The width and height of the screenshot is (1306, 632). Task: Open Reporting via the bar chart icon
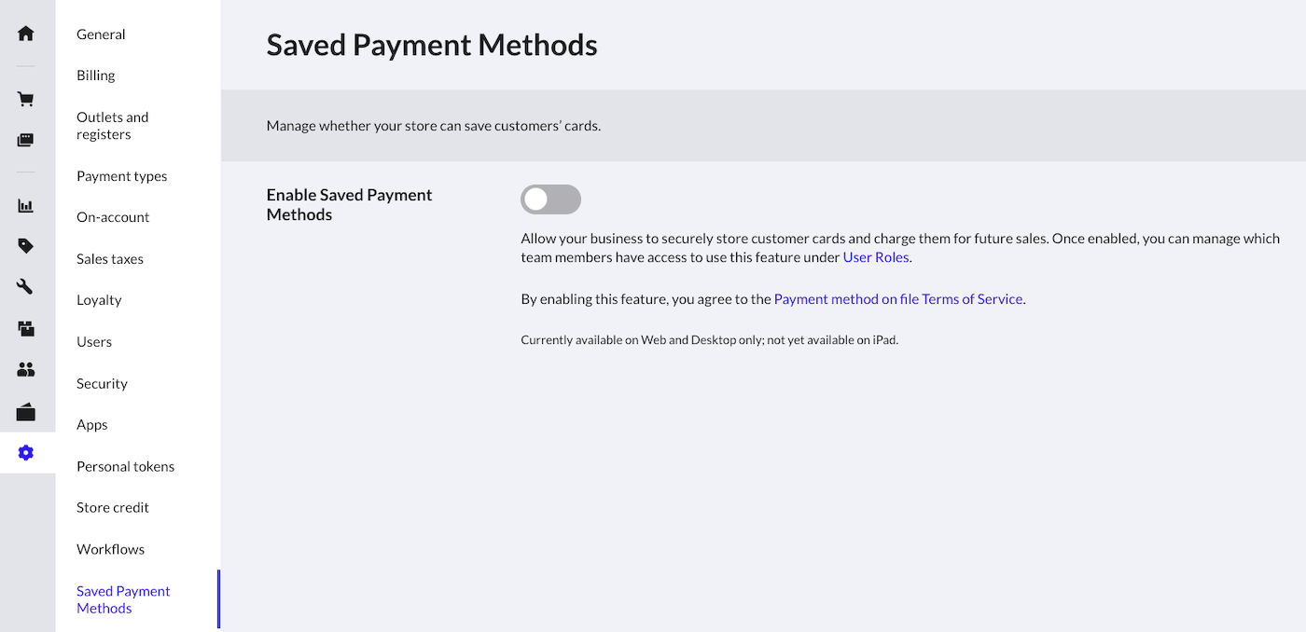pyautogui.click(x=25, y=204)
